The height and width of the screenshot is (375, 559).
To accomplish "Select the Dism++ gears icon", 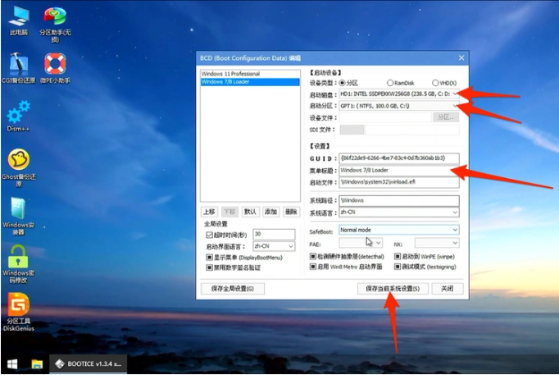I will coord(18,116).
